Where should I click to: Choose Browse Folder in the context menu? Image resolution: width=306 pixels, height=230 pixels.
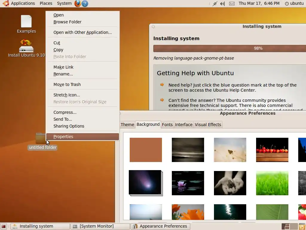pos(82,22)
